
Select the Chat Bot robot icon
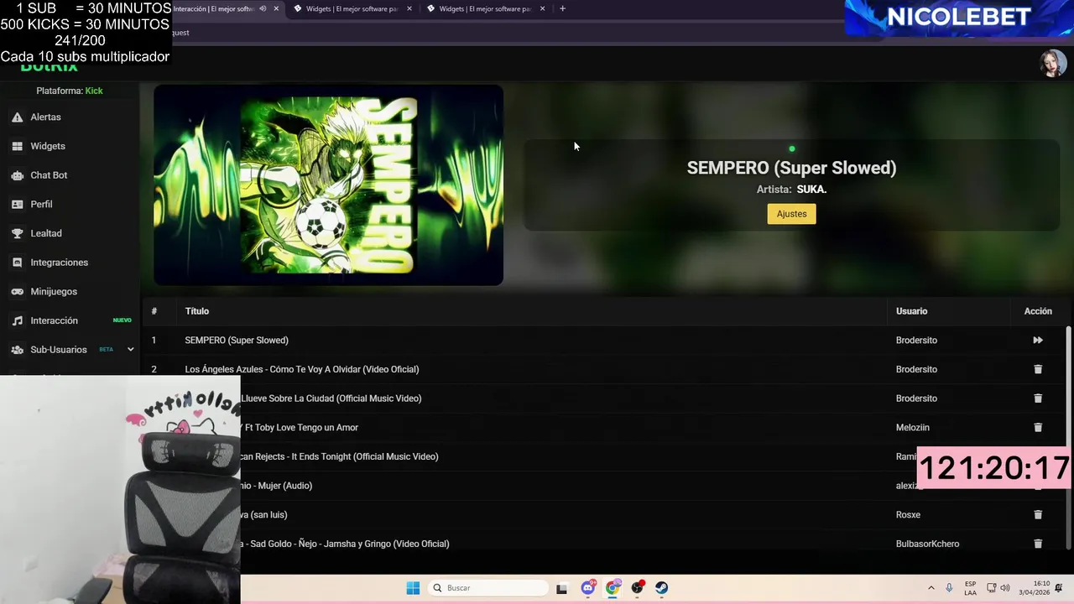(17, 175)
